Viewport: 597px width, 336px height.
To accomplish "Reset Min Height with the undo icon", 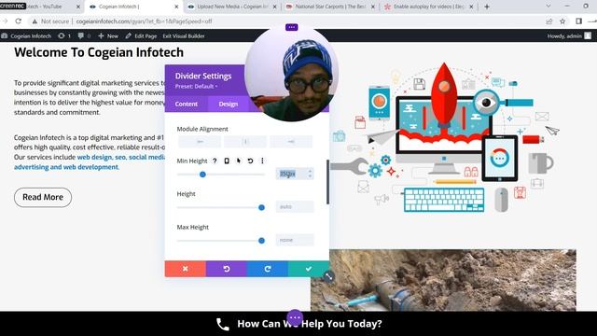I will 250,161.
